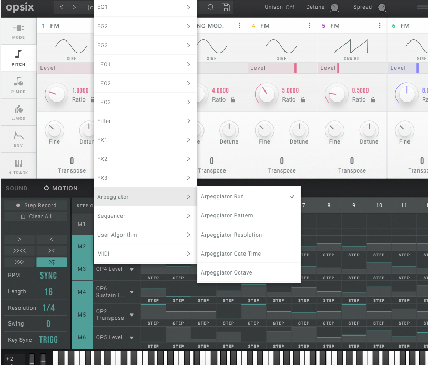The width and height of the screenshot is (428, 365).
Task: Select the >>> play mode button
Action: click(x=19, y=262)
